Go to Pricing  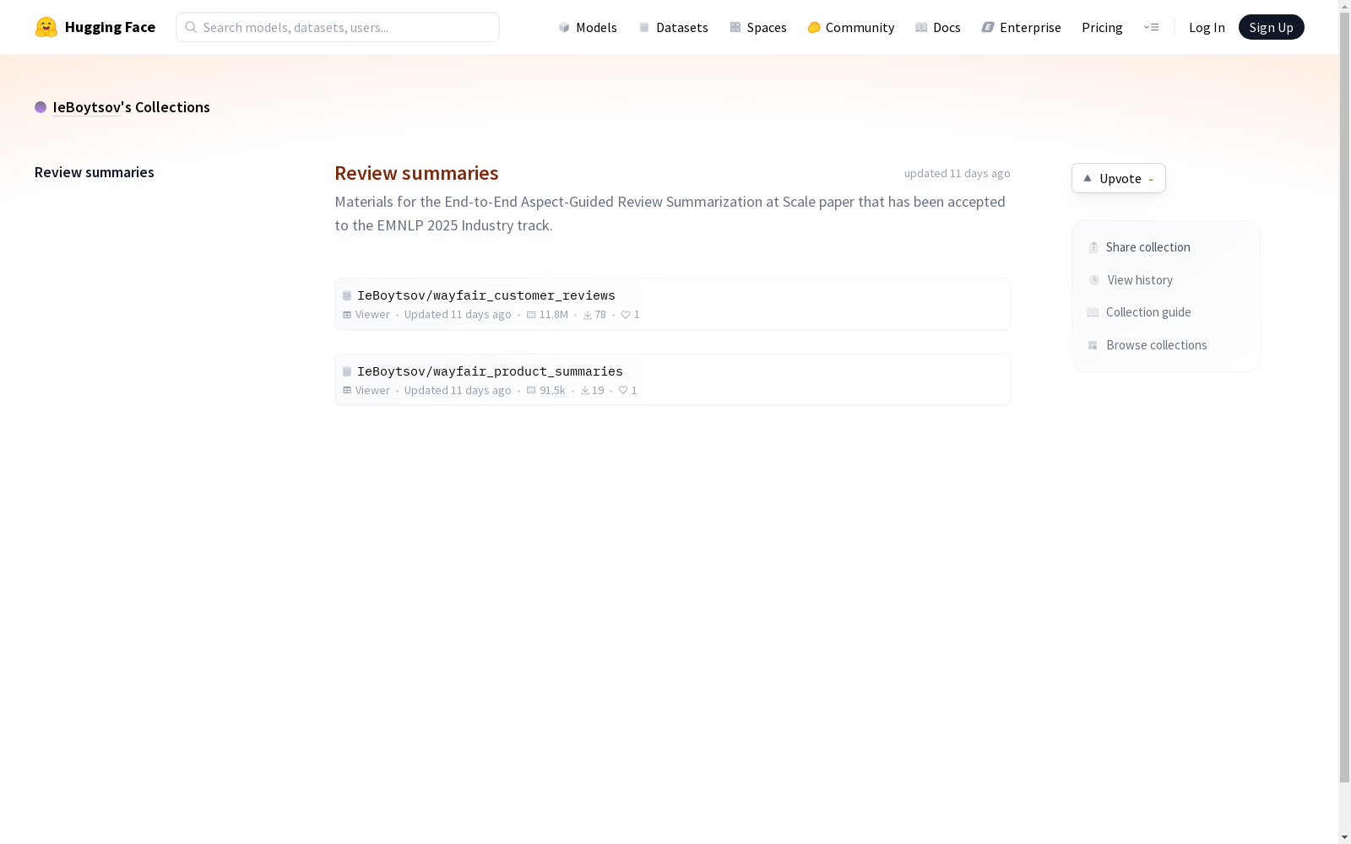pos(1102,27)
